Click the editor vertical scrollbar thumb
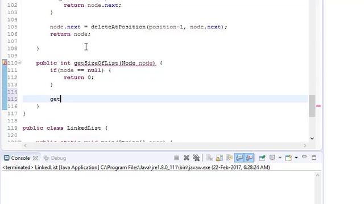The image size is (364, 204). [312, 106]
